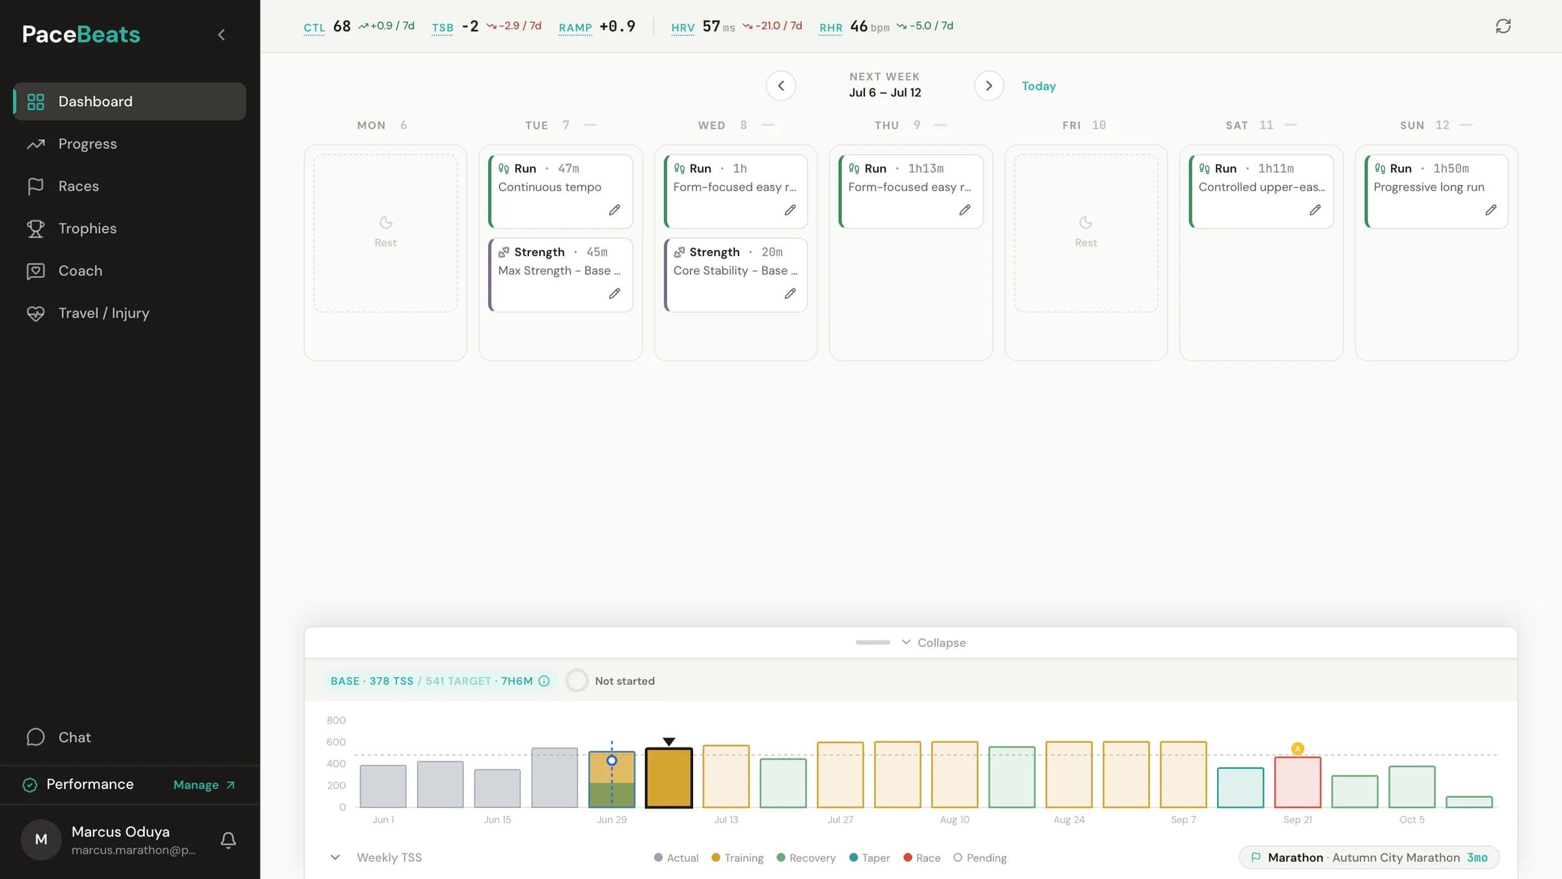The height and width of the screenshot is (879, 1562).
Task: Click the A race marker
Action: pos(1297,749)
